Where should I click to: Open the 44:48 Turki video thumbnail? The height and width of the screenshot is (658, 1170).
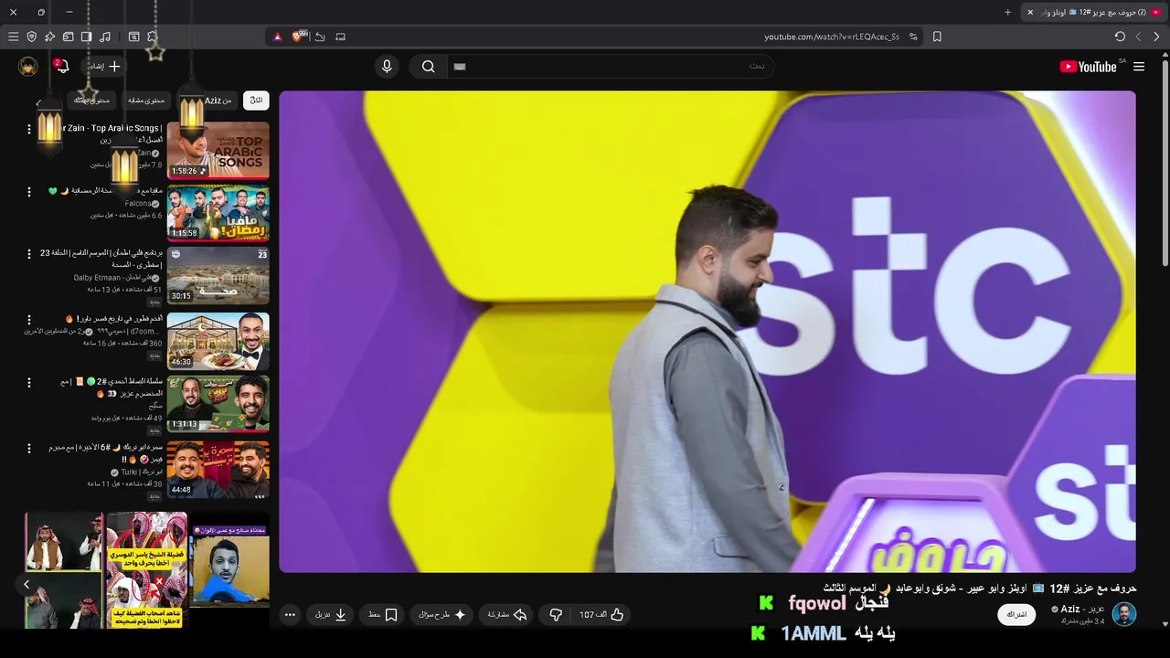[218, 470]
